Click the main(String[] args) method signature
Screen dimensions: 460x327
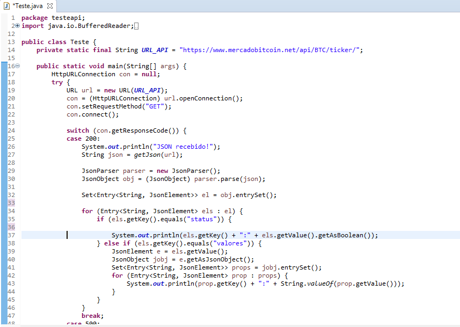[x=112, y=67]
